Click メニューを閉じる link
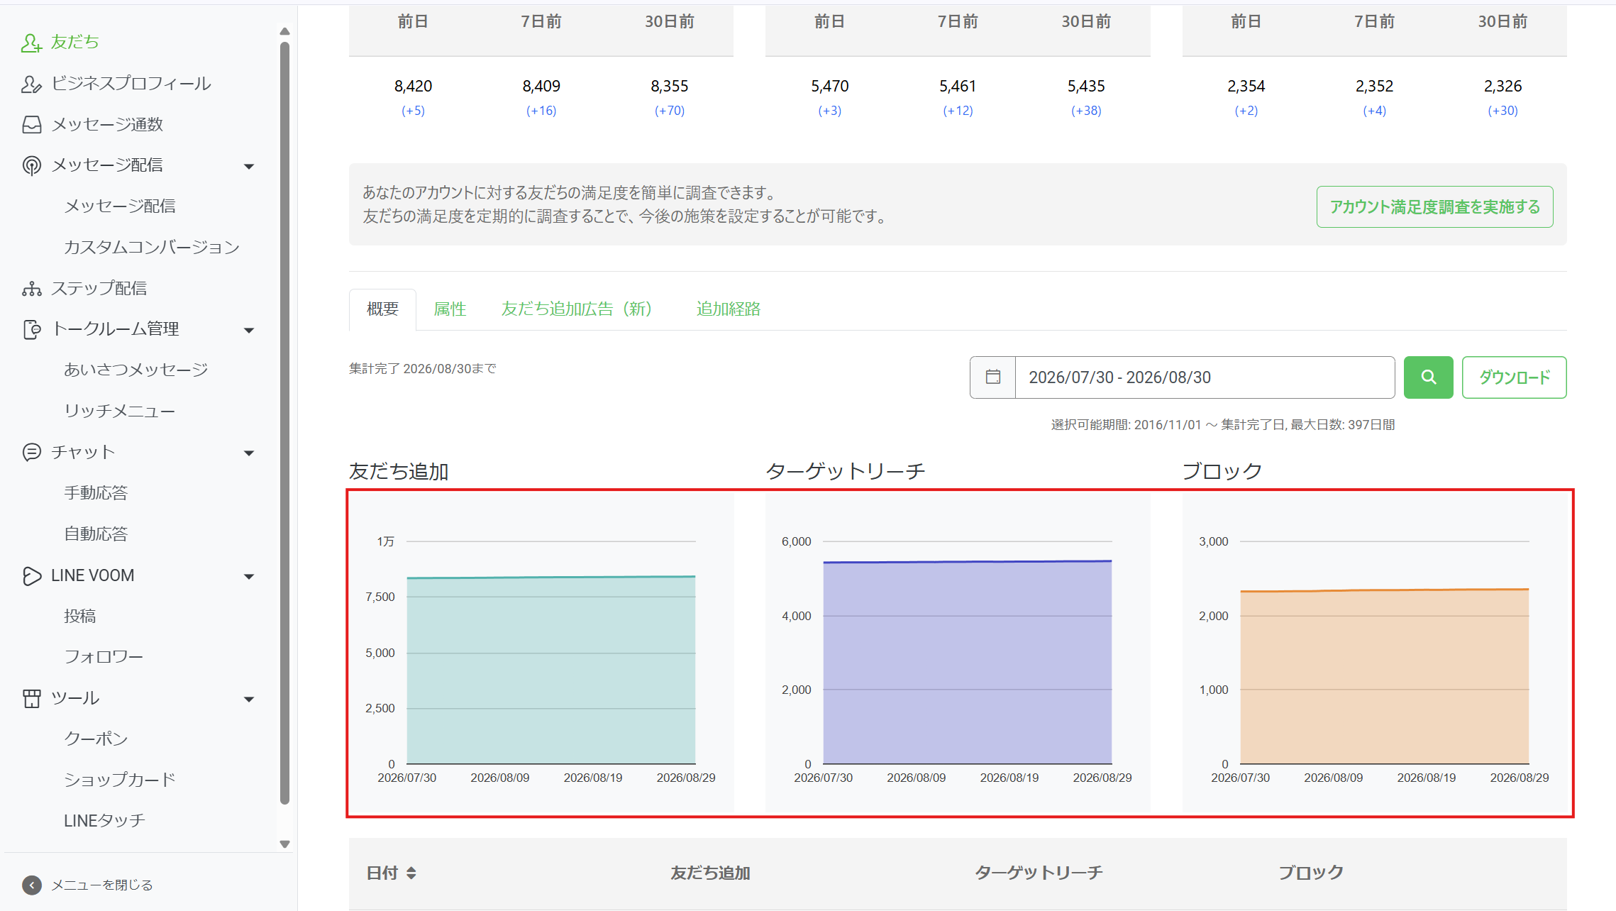The width and height of the screenshot is (1616, 911). pyautogui.click(x=102, y=885)
